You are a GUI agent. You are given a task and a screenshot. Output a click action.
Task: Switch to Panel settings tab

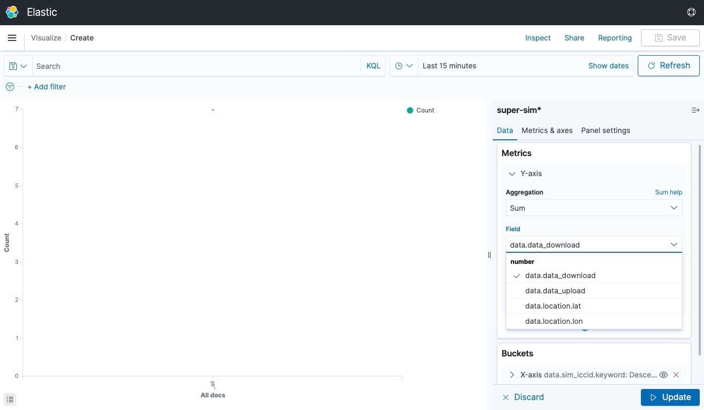tap(605, 130)
